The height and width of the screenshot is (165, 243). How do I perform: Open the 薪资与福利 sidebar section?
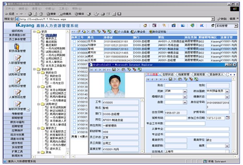17,122
